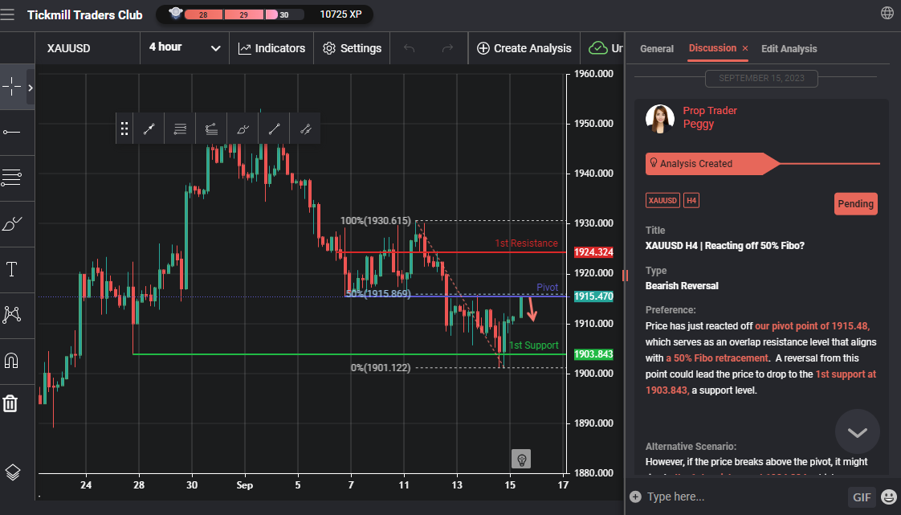Open chart Settings

(x=353, y=48)
